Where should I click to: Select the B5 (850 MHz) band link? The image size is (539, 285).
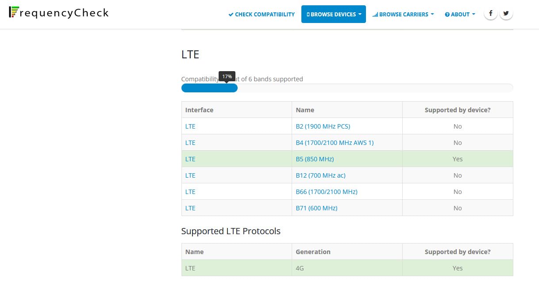(315, 159)
